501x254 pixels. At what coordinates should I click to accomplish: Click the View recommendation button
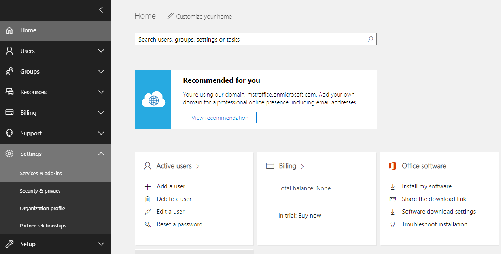(x=220, y=118)
